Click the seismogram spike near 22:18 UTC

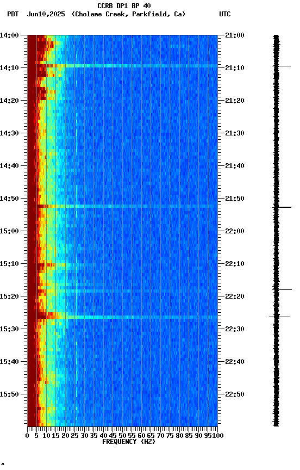click(x=282, y=289)
